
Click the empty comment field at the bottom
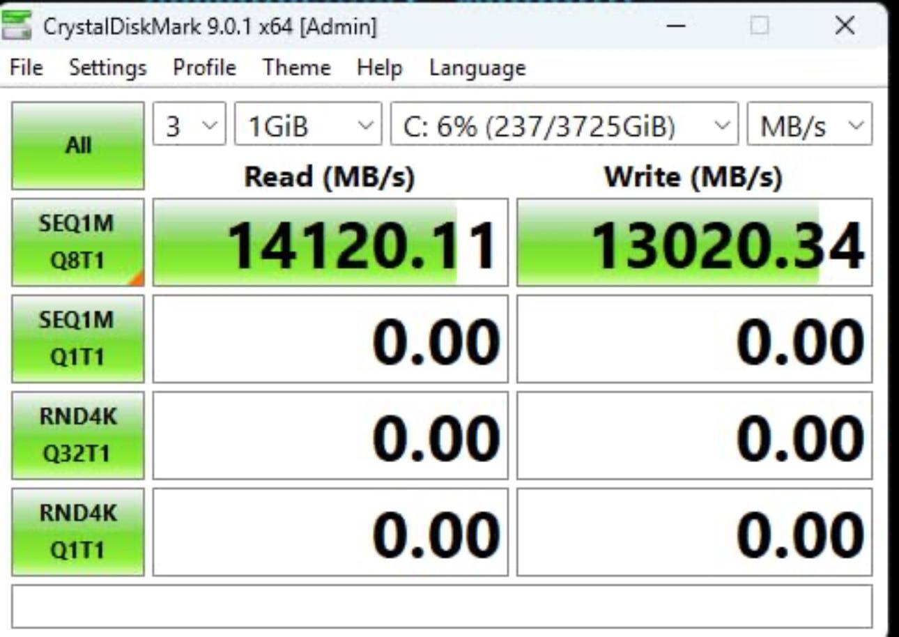442,606
